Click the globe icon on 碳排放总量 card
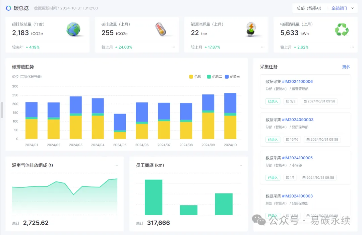This screenshot has height=235, width=362. 73,29
